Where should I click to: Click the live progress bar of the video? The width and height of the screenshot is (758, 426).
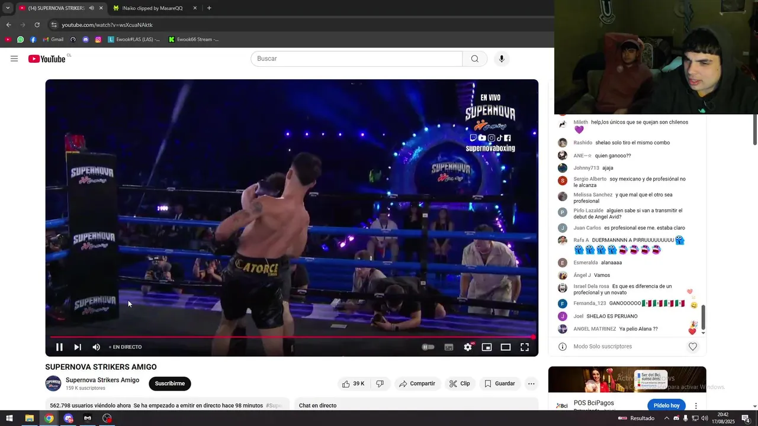291,337
